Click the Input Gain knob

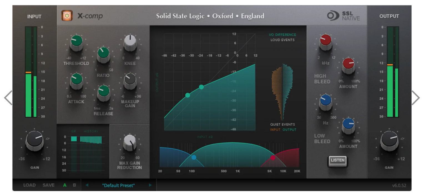point(34,141)
